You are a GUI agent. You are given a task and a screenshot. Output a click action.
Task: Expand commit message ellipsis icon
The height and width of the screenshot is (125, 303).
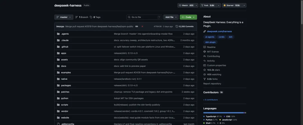point(137,26)
